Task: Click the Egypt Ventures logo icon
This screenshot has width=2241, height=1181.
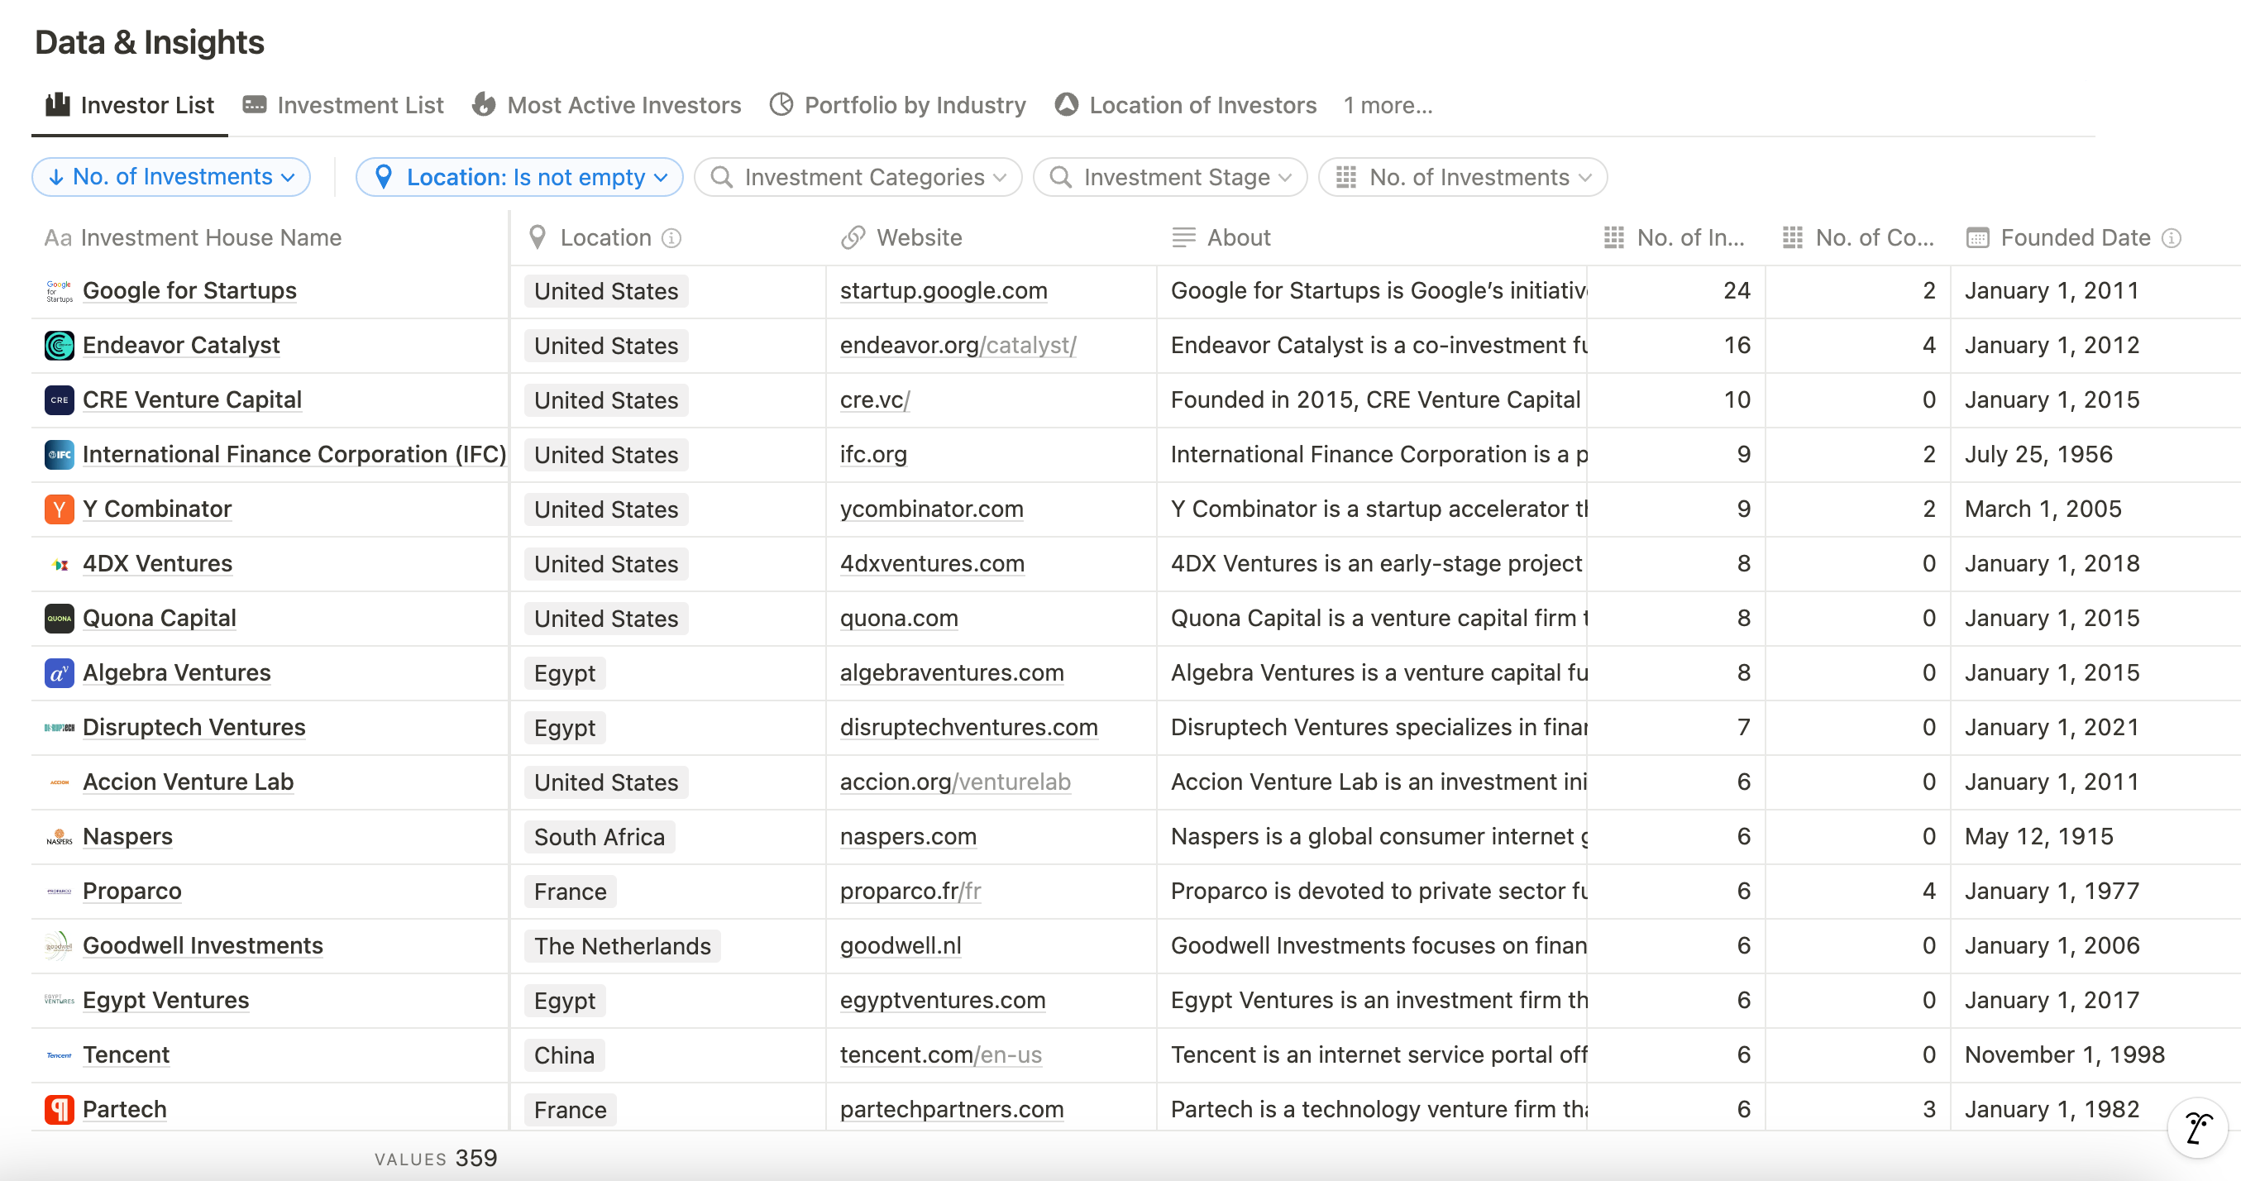Action: point(60,1000)
